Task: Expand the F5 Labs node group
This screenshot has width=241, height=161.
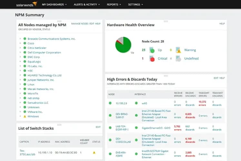Action: pyautogui.click(x=20, y=66)
